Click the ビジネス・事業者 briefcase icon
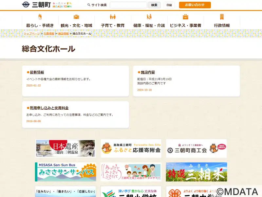 click(185, 17)
